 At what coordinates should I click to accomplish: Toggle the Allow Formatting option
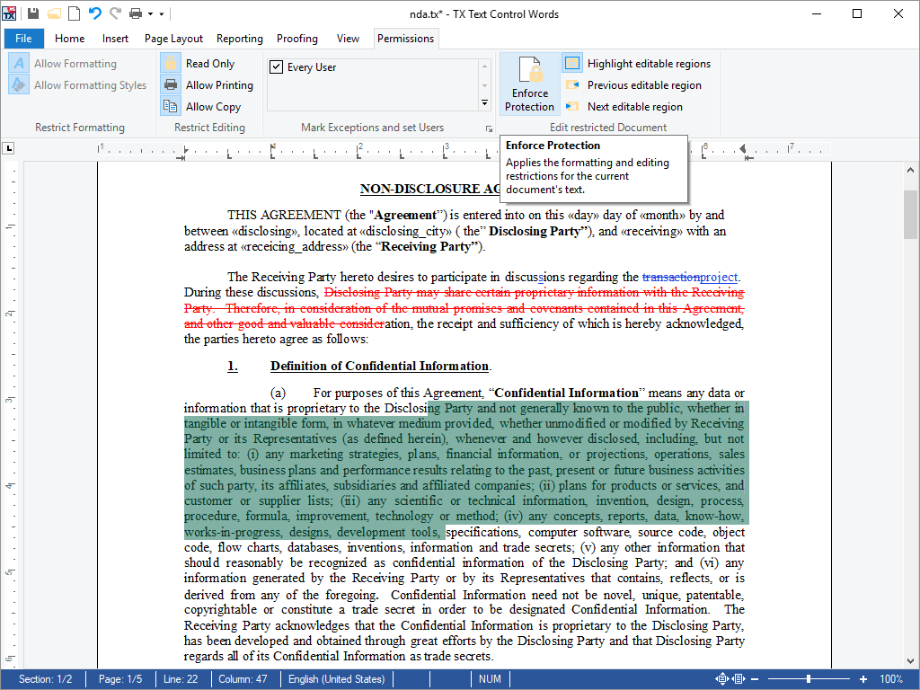coord(64,64)
